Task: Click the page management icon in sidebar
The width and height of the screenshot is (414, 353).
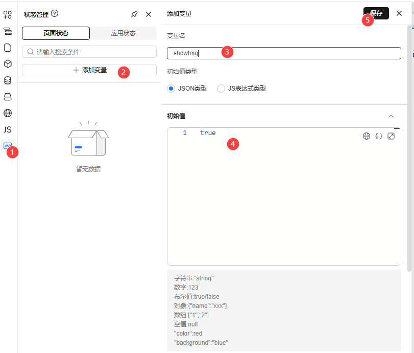Action: point(8,48)
